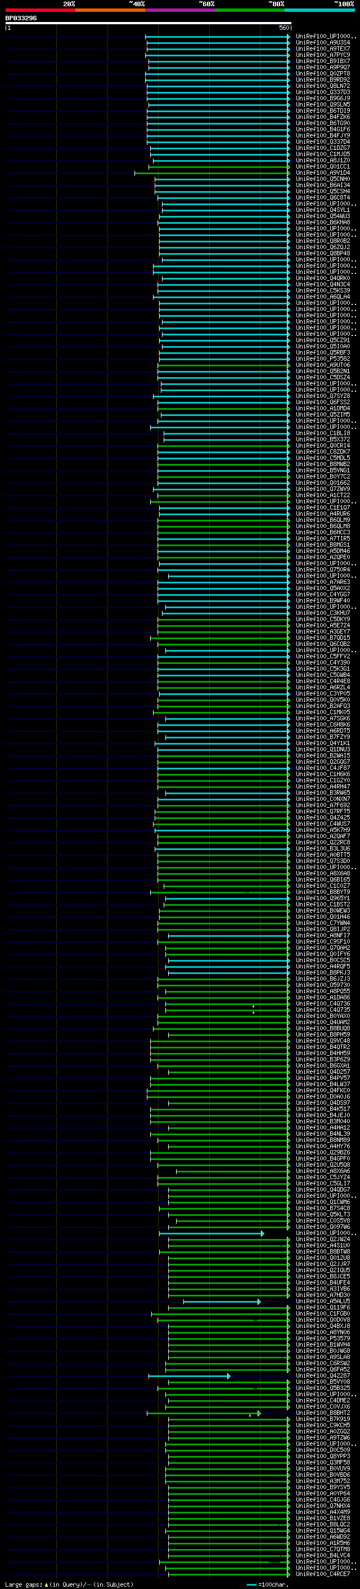Click the orange ~40% identity legend bar
Viewport: 360px width, 1589px height.
coord(110,10)
